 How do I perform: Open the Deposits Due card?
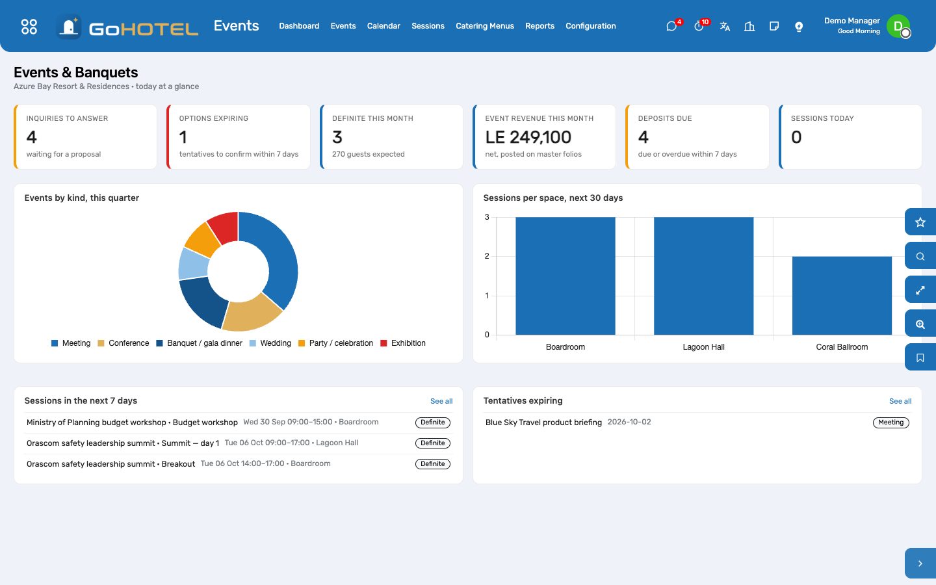[x=697, y=136]
